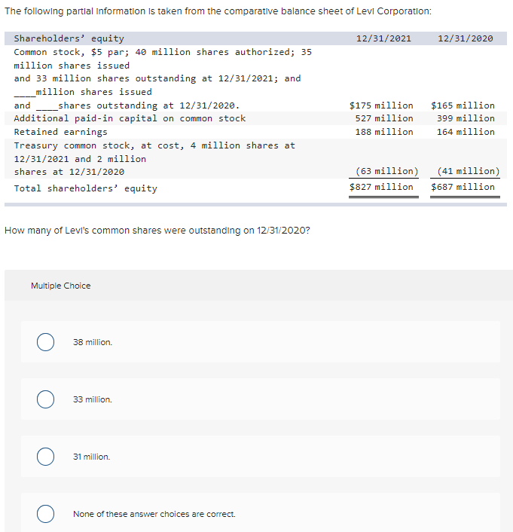Click the '188 million' retained earnings value
513x532 pixels.
(x=384, y=132)
